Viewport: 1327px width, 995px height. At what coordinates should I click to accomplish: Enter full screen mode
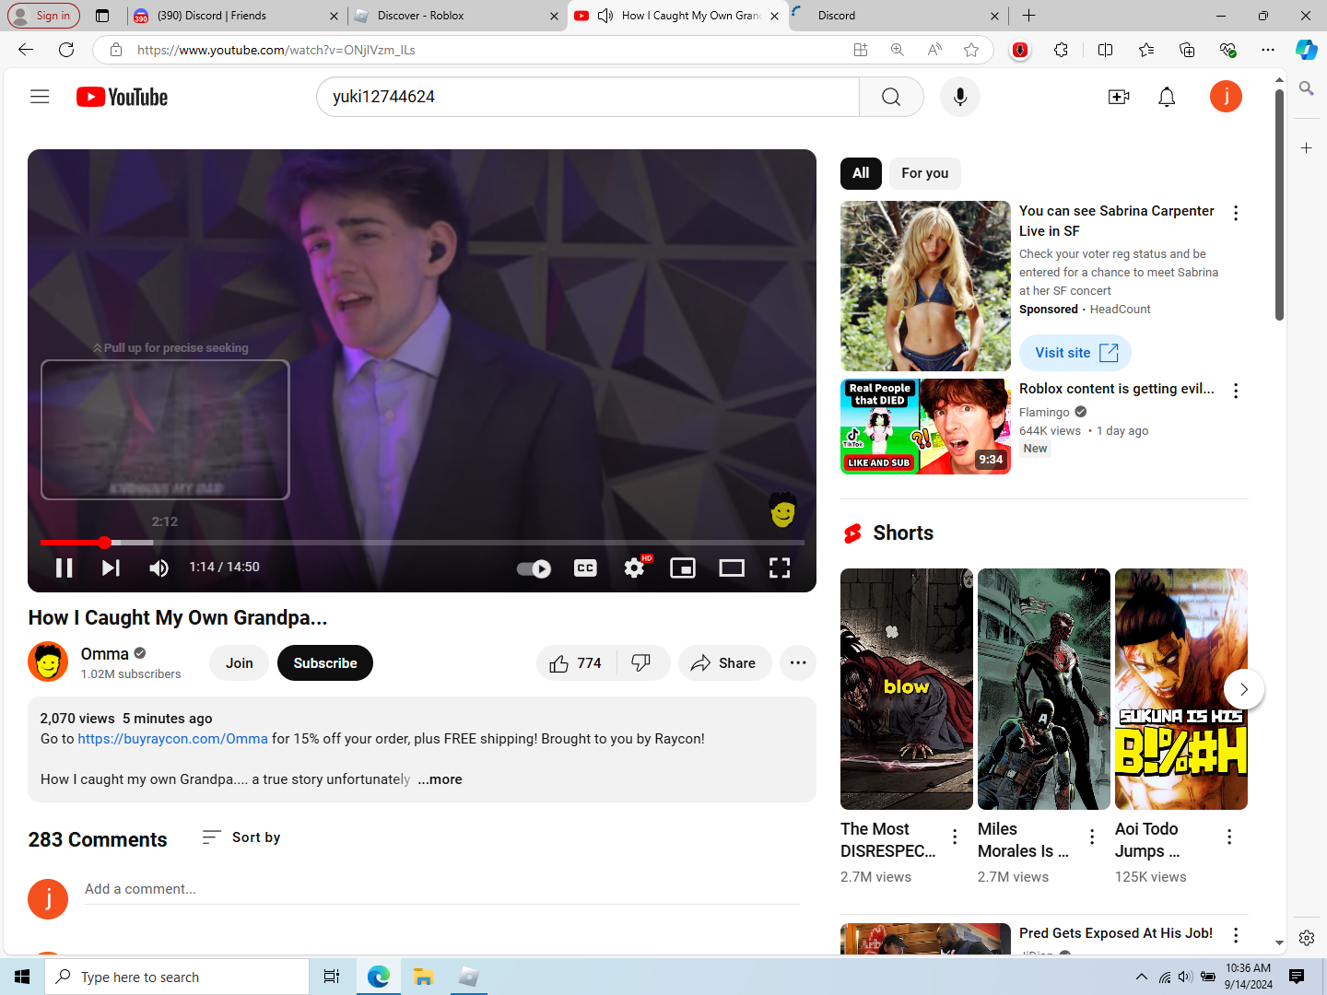tap(780, 568)
